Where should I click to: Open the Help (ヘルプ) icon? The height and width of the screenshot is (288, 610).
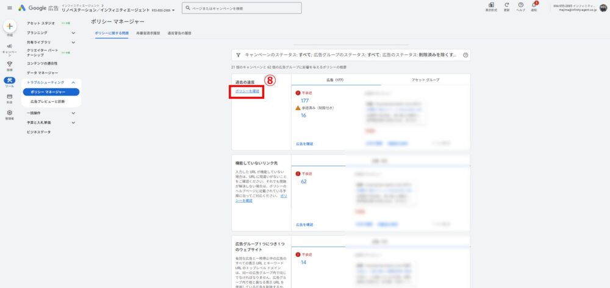tap(520, 5)
